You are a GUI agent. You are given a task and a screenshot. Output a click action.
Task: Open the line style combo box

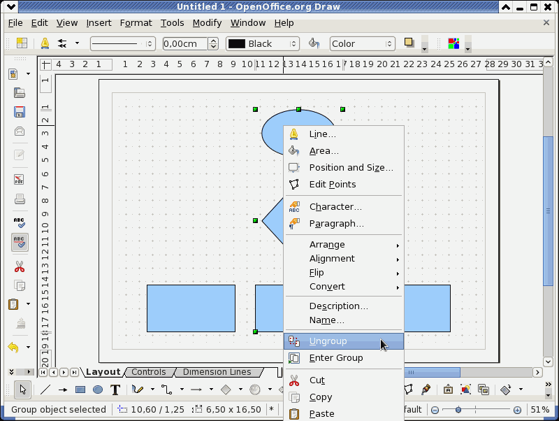(x=123, y=43)
